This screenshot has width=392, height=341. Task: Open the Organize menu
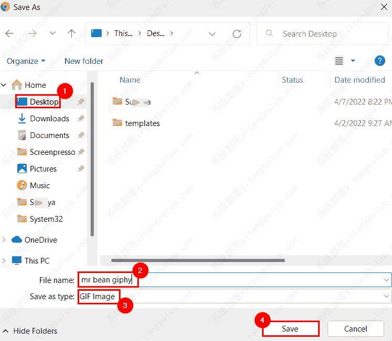[26, 61]
